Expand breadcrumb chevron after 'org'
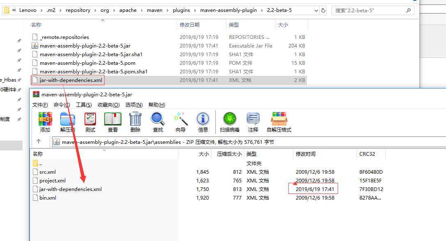This screenshot has height=241, width=446. click(x=114, y=11)
